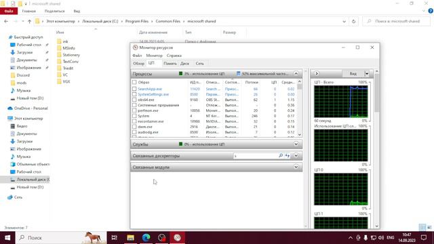Open the ink folder
434x244 pixels.
pyautogui.click(x=65, y=41)
